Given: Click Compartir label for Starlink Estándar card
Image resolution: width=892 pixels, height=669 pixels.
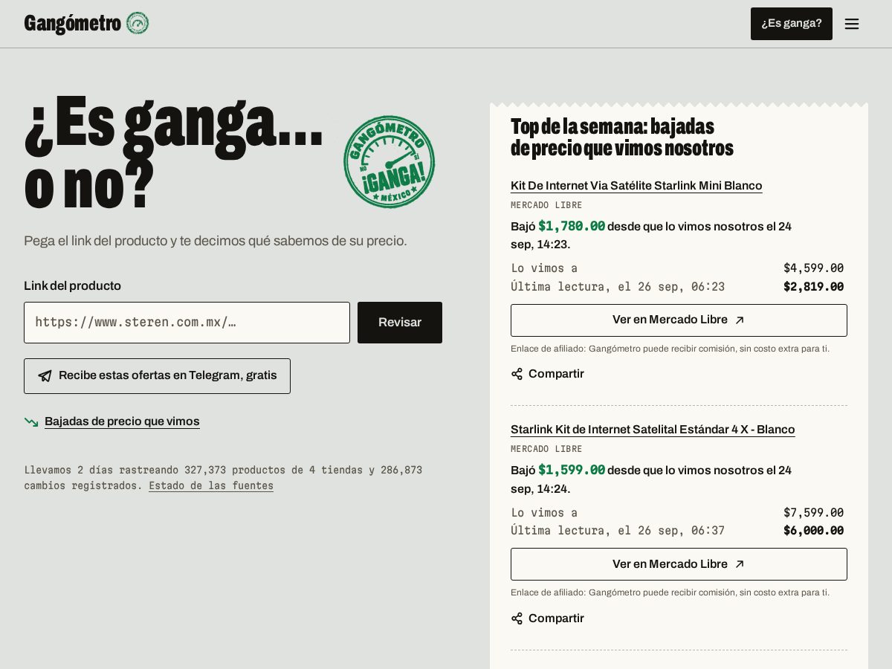Looking at the screenshot, I should (556, 618).
